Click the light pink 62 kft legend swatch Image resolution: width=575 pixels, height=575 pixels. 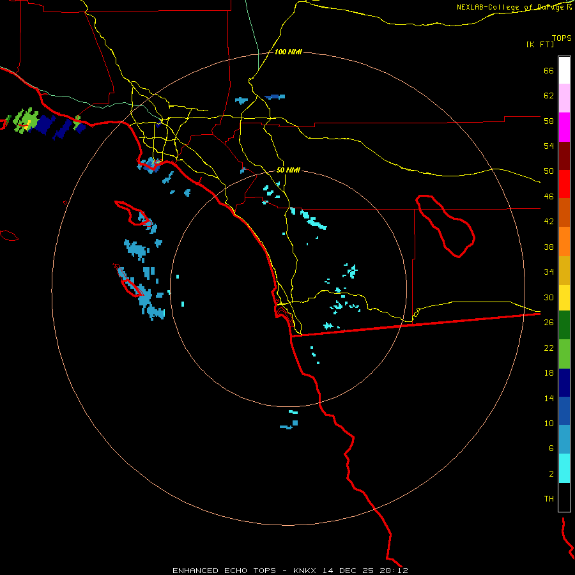point(564,98)
